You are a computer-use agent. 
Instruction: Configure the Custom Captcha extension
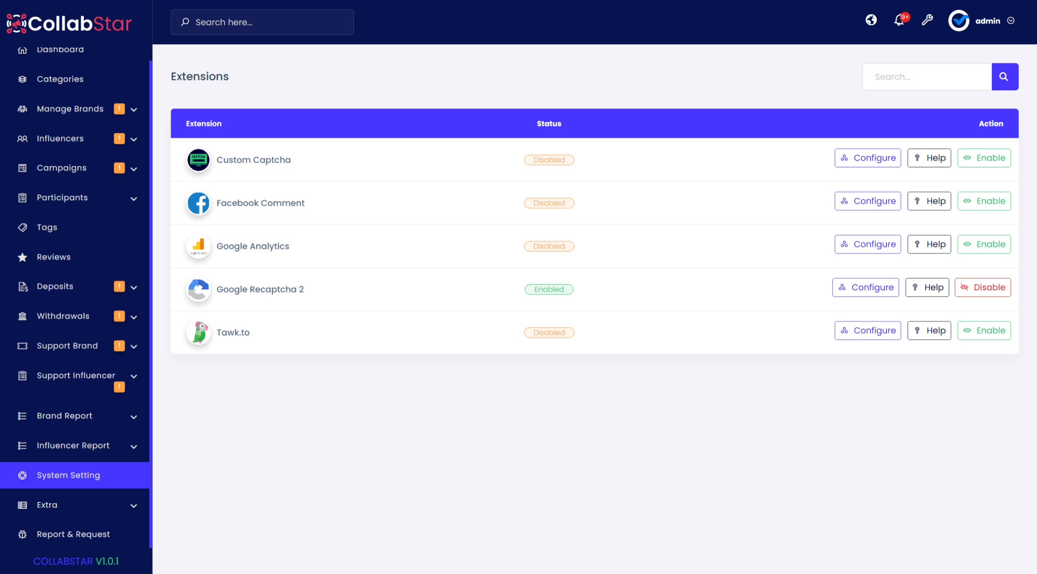(x=868, y=158)
